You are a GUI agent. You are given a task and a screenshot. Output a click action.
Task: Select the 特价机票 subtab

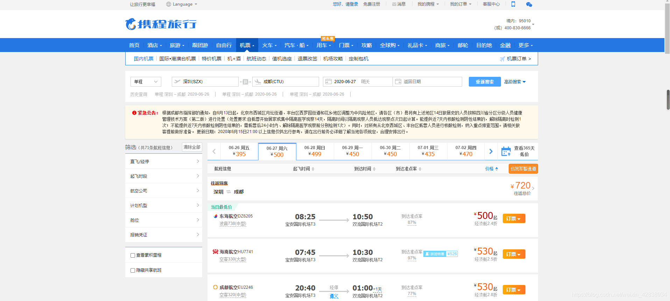click(212, 59)
